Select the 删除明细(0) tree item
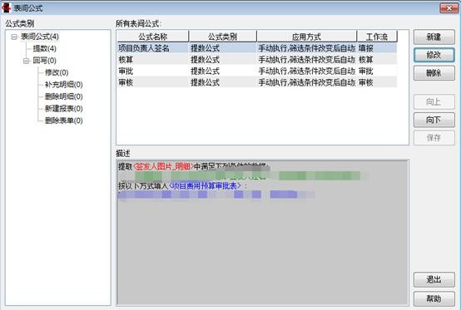 (63, 96)
